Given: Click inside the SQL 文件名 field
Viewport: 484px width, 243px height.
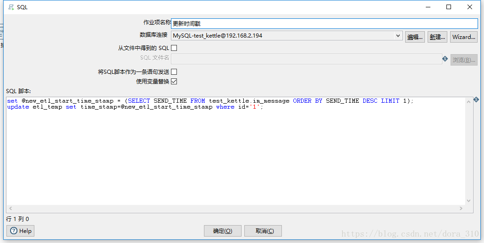Looking at the screenshot, I should coord(306,59).
